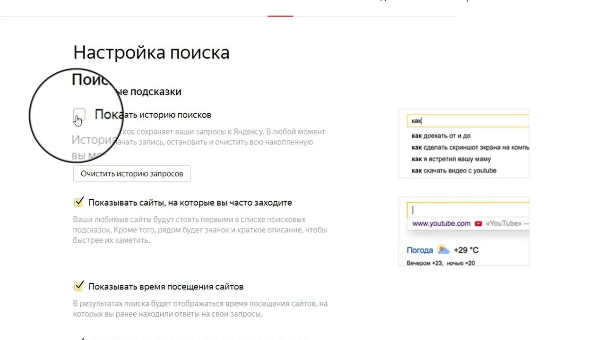Screen dimensions: 605x340
Task: Click the "«YouTube»" title text in the suggestion
Action: click(503, 223)
